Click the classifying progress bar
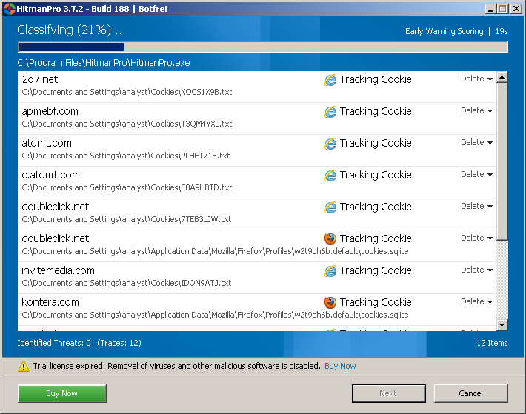Screen dimensions: 526x414 coord(263,47)
